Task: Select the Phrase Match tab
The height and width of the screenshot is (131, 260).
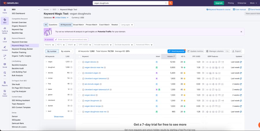Action: click(92, 25)
